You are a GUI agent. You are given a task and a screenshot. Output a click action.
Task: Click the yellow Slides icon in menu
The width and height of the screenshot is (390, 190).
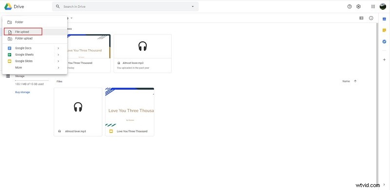click(9, 61)
